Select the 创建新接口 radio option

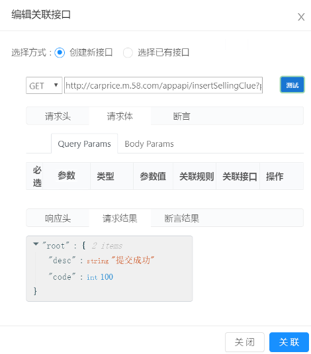click(x=60, y=52)
